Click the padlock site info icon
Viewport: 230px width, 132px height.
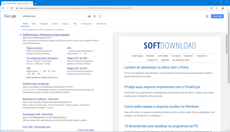[x=17, y=8]
